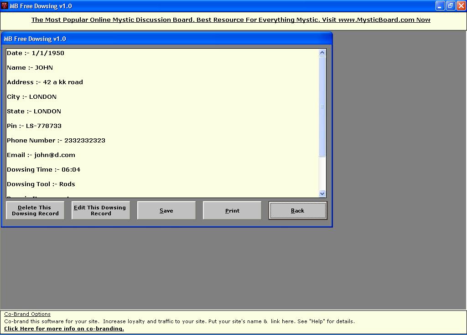Open the Co-Brand Options link
467x335 pixels.
[27, 314]
